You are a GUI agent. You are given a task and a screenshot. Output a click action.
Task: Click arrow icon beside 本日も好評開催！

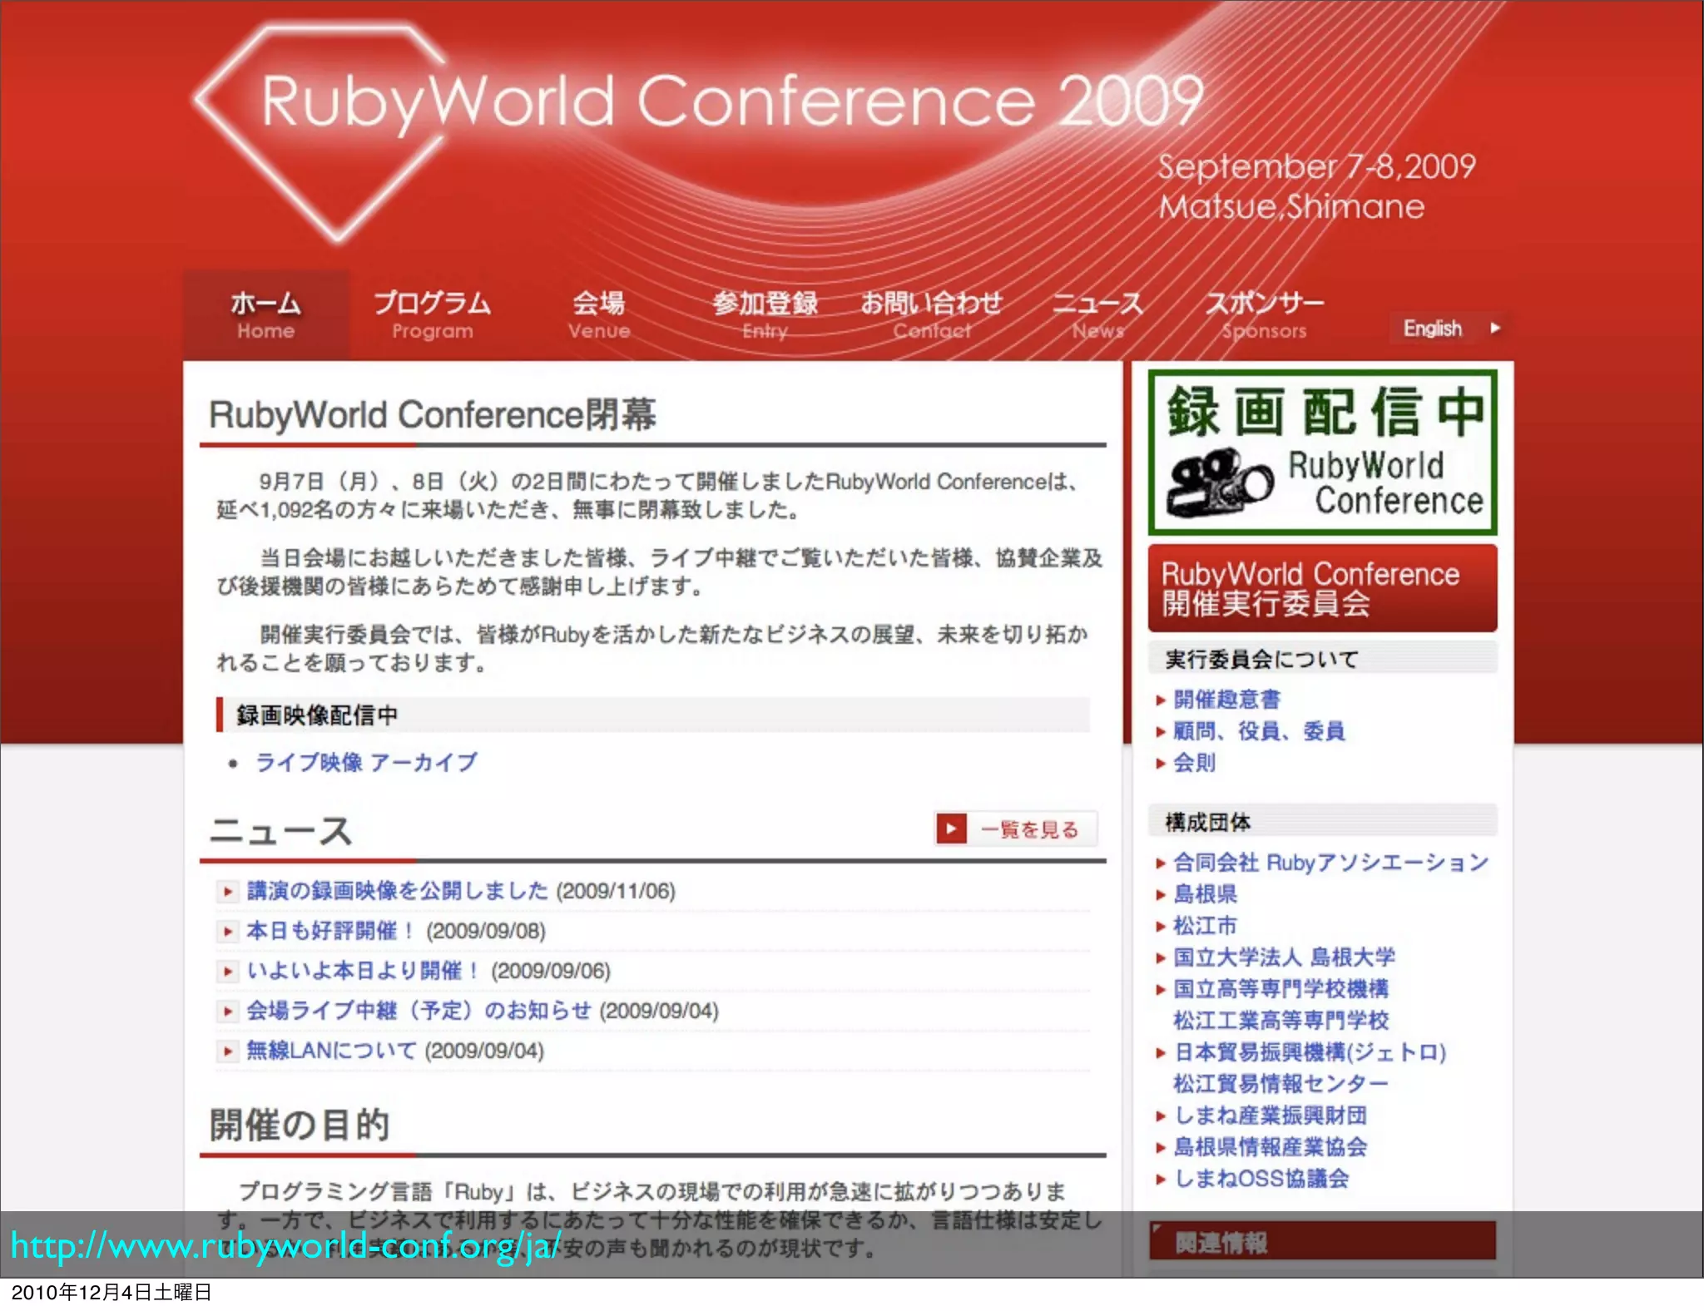tap(226, 932)
